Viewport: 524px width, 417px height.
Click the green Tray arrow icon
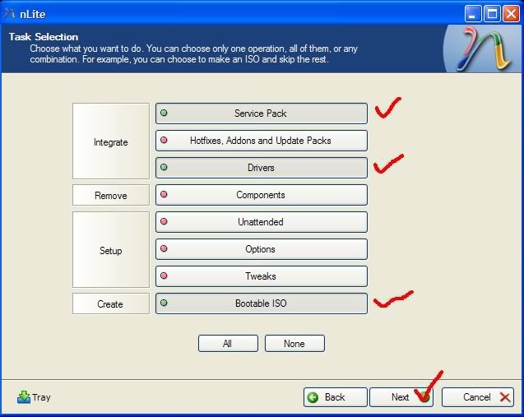[24, 397]
